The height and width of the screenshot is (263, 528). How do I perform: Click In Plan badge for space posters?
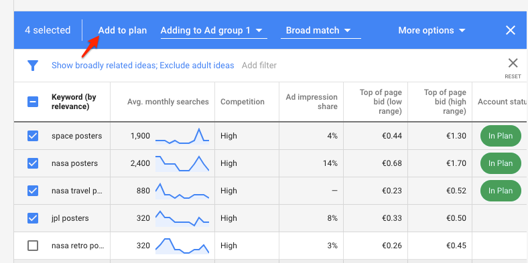tap(501, 137)
